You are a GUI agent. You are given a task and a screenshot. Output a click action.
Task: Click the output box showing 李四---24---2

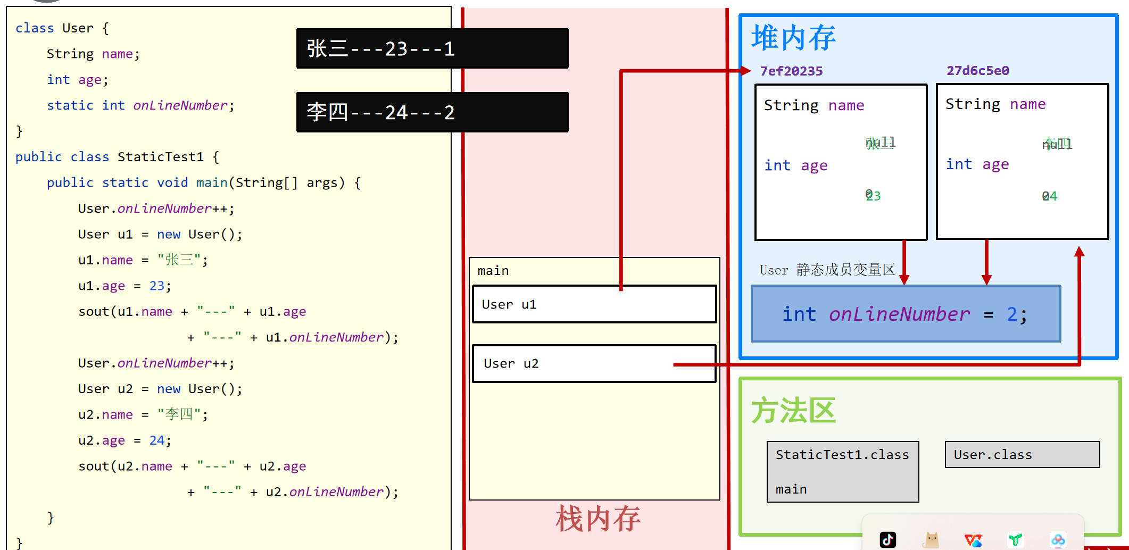point(433,112)
